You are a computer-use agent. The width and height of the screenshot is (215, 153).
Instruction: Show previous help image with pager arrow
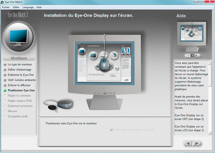coord(188,55)
